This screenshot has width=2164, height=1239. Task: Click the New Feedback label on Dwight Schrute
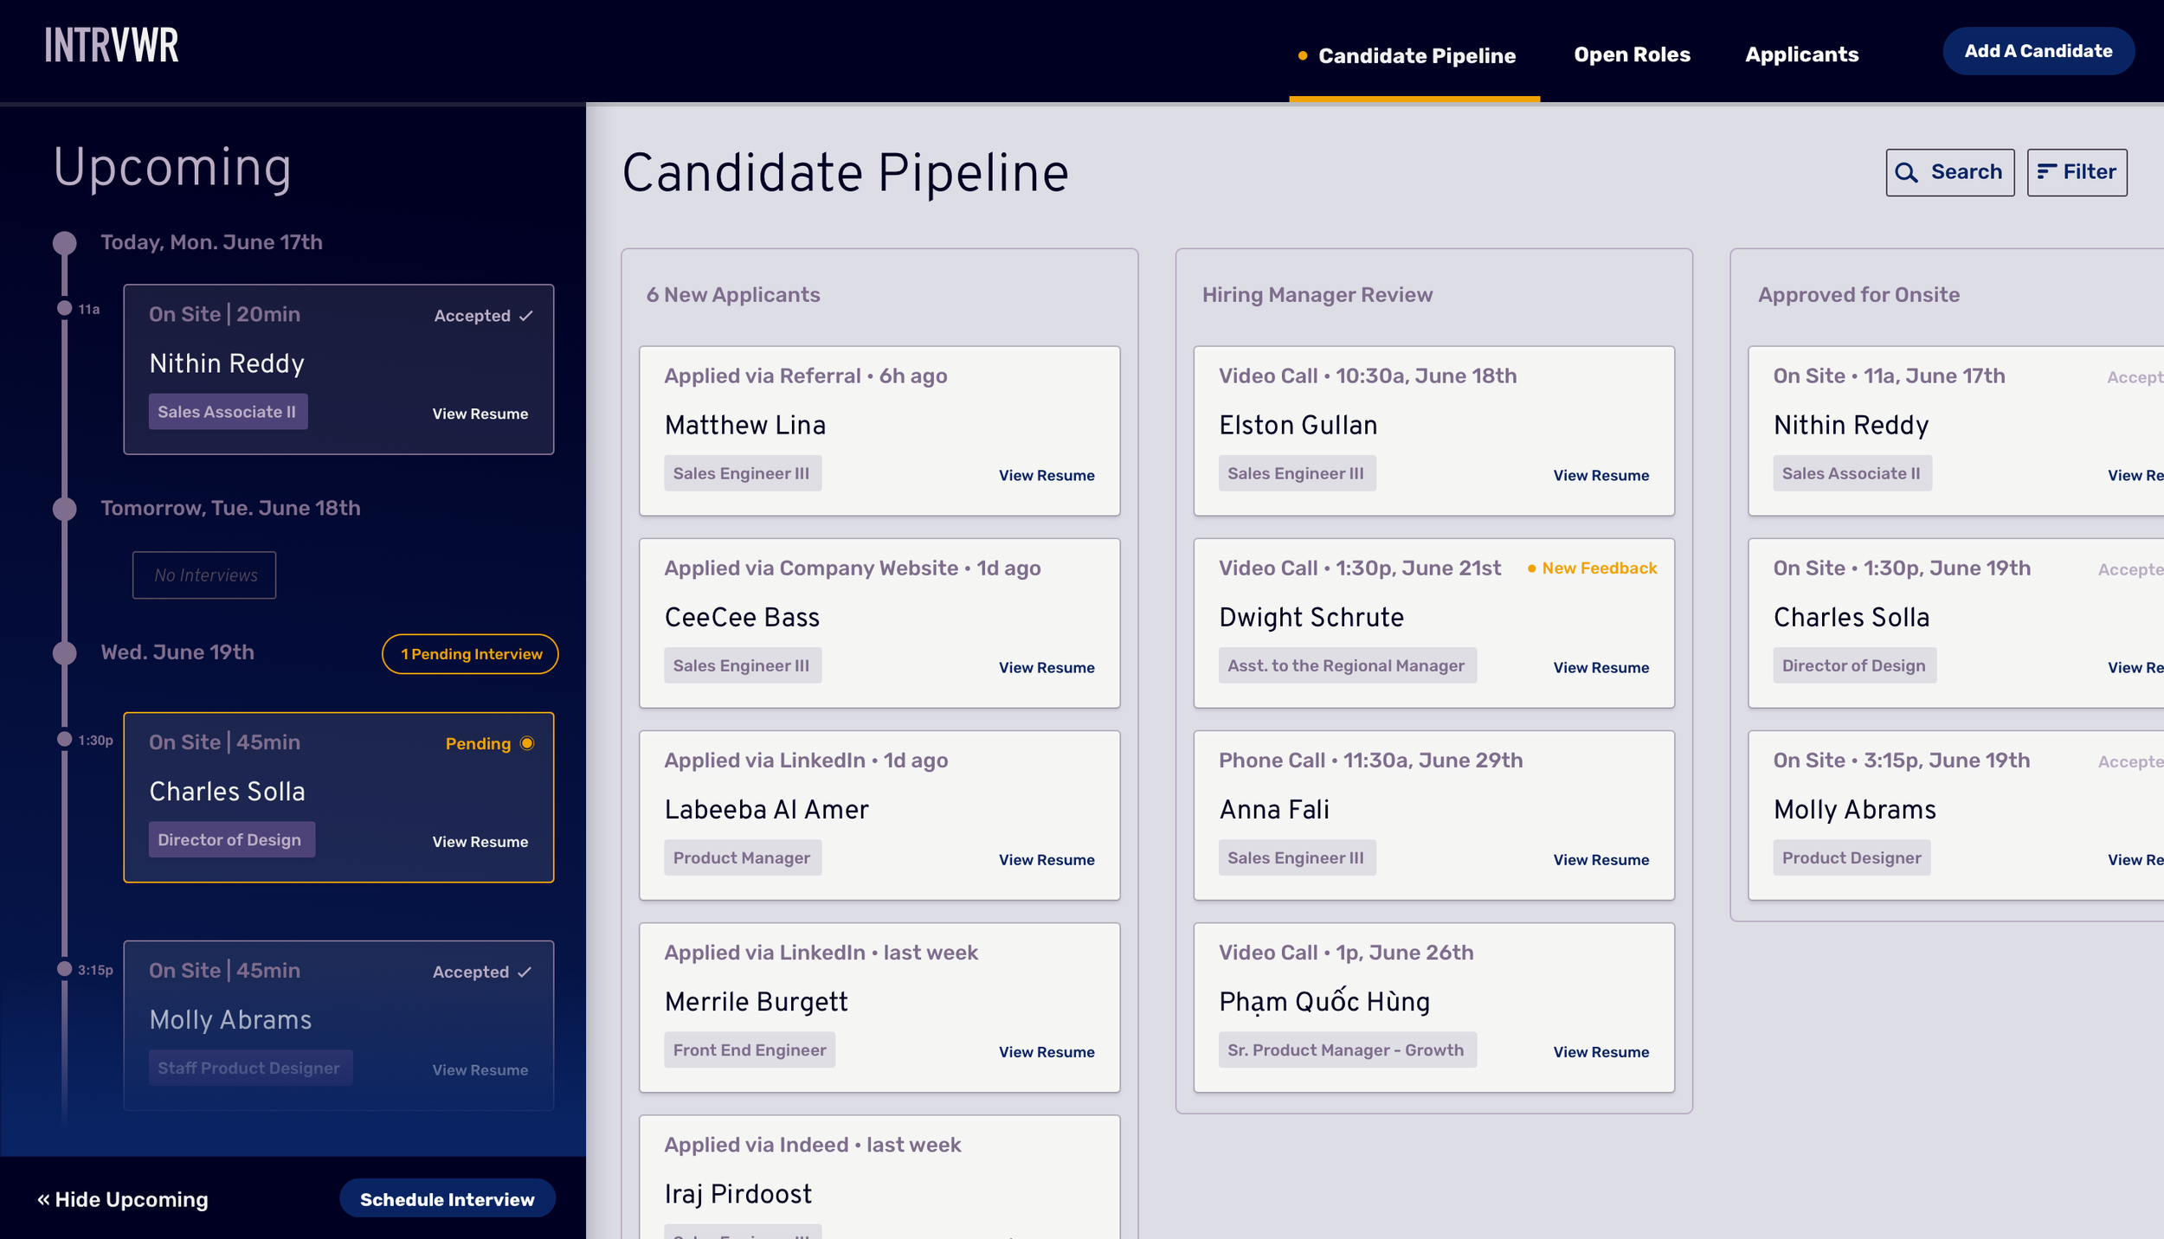tap(1599, 568)
